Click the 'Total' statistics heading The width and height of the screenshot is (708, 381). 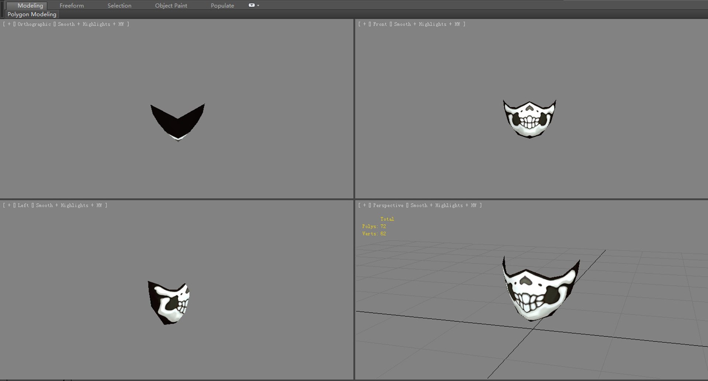(387, 219)
